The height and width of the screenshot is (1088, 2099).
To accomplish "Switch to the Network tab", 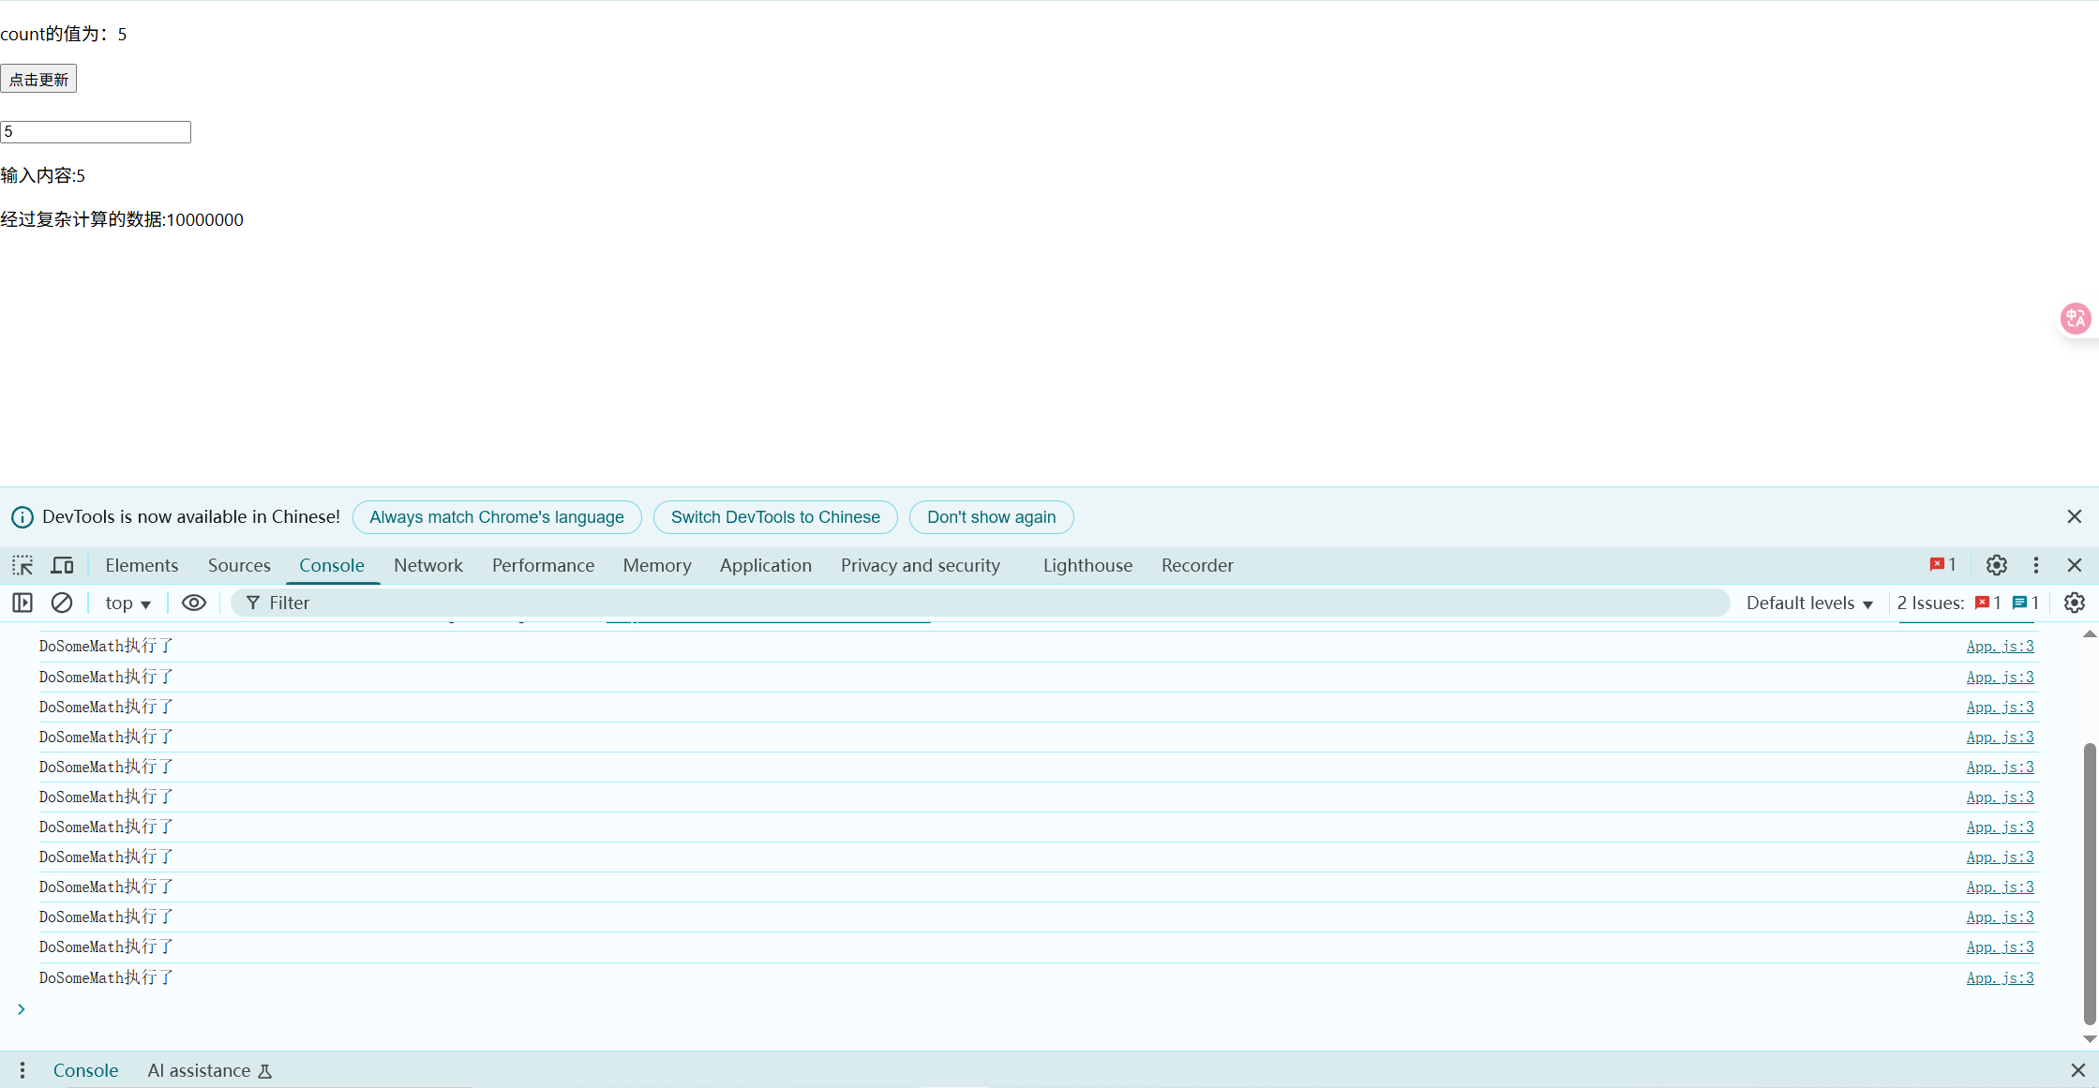I will (x=427, y=565).
